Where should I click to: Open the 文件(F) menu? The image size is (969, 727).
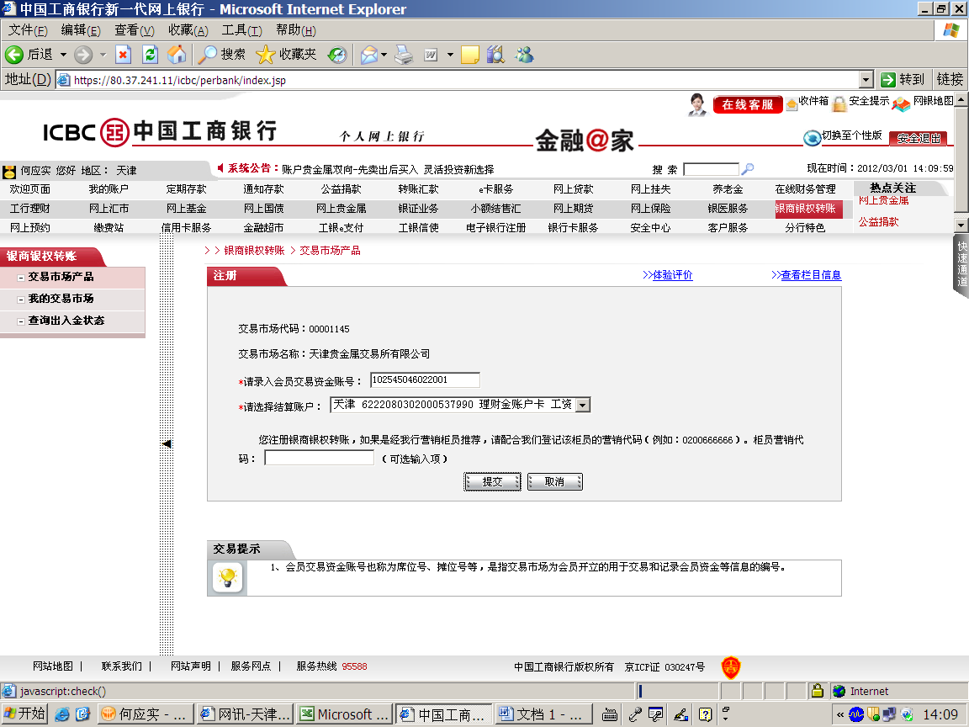(28, 30)
